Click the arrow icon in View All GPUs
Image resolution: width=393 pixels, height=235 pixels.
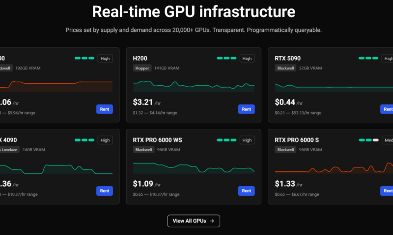(212, 221)
